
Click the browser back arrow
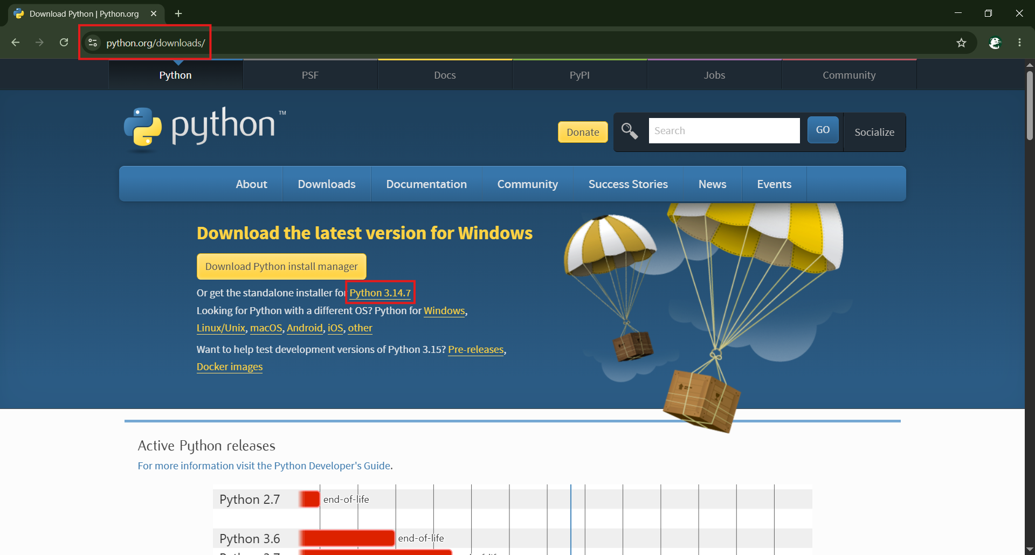(x=16, y=43)
